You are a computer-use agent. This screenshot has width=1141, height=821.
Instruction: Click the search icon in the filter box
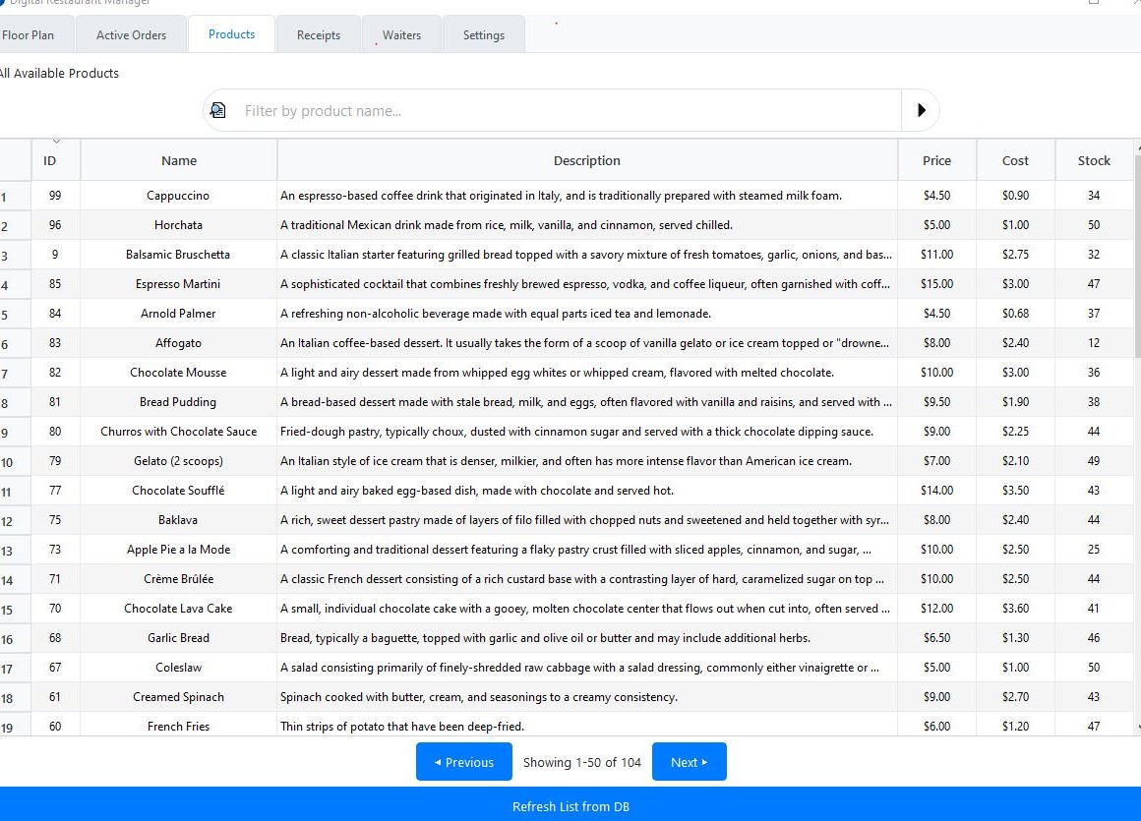pyautogui.click(x=218, y=110)
